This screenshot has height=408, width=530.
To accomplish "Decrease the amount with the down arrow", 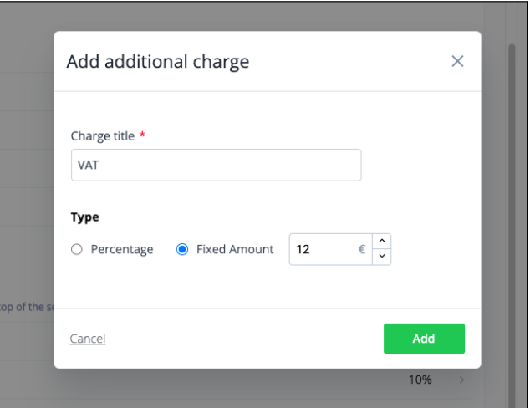I will [x=382, y=257].
